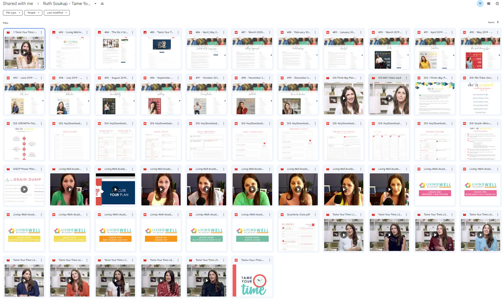Open the Name sort options
Image resolution: width=503 pixels, height=304 pixels.
491,22
